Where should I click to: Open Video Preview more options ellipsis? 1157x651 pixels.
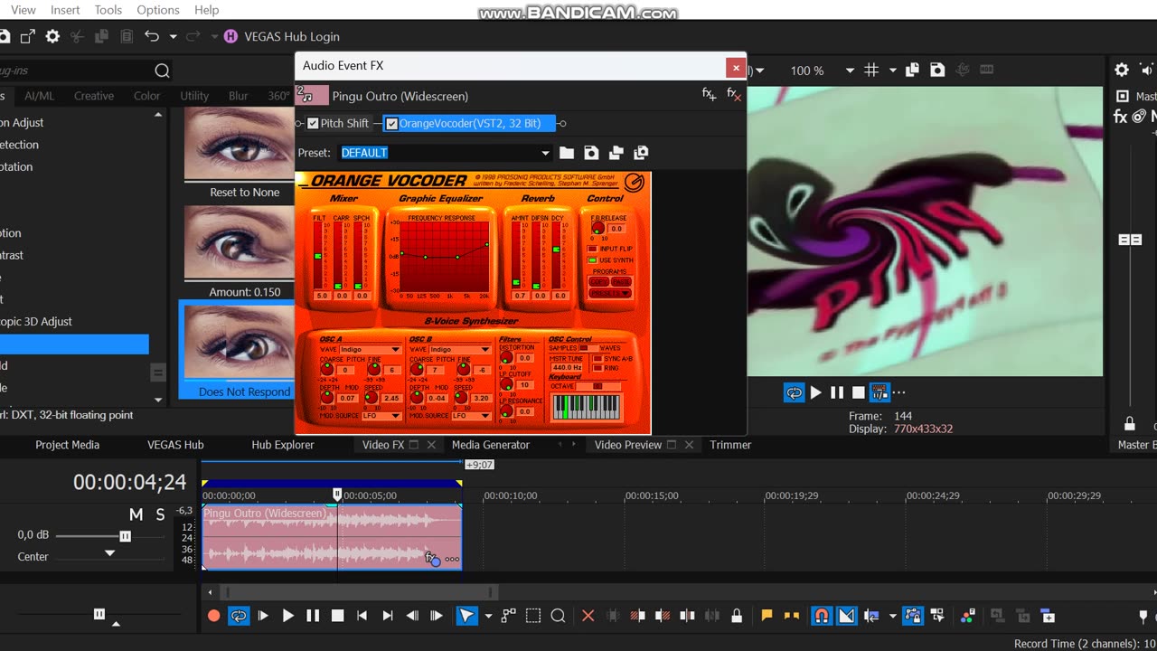coord(899,392)
